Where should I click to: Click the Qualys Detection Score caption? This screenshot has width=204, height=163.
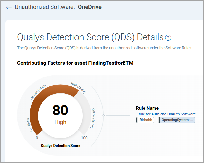tap(60, 146)
